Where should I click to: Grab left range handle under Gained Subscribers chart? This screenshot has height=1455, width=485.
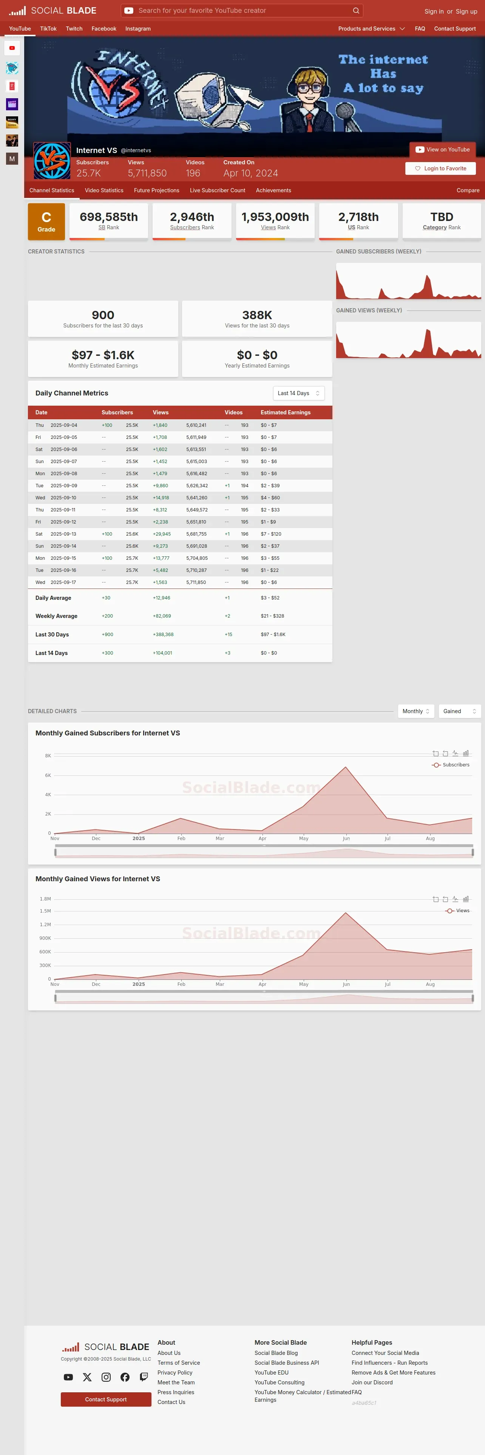click(55, 852)
